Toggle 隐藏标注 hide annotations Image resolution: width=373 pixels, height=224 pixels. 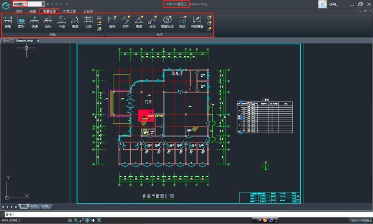(167, 22)
